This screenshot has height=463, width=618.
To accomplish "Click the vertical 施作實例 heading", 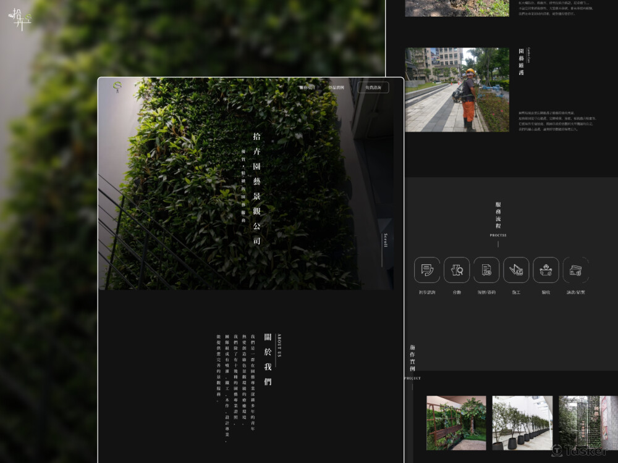I will click(412, 358).
